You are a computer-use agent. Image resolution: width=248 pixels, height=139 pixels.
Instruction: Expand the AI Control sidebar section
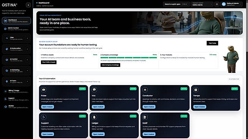pyautogui.click(x=27, y=60)
